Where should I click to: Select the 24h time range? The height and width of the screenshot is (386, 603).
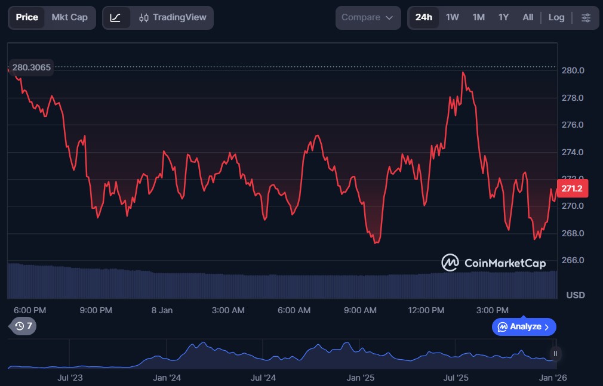[x=424, y=17]
